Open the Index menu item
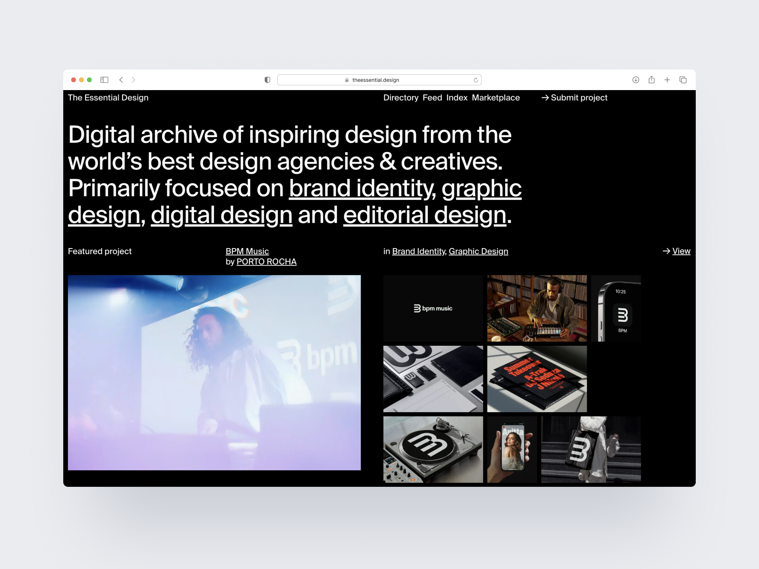This screenshot has width=759, height=569. tap(457, 98)
